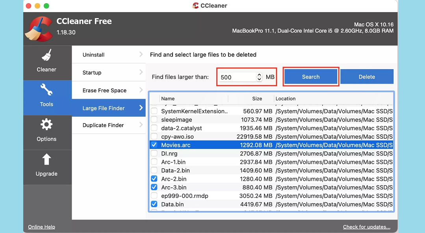Open the Startup menu item
Screen dimensions: 425x233
tap(109, 72)
